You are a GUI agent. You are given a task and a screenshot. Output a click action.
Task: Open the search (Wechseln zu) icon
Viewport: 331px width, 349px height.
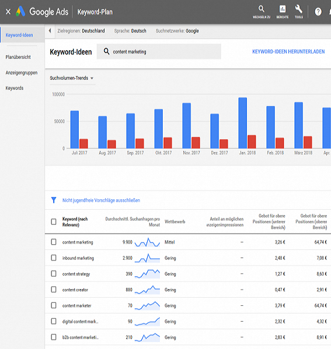261,12
